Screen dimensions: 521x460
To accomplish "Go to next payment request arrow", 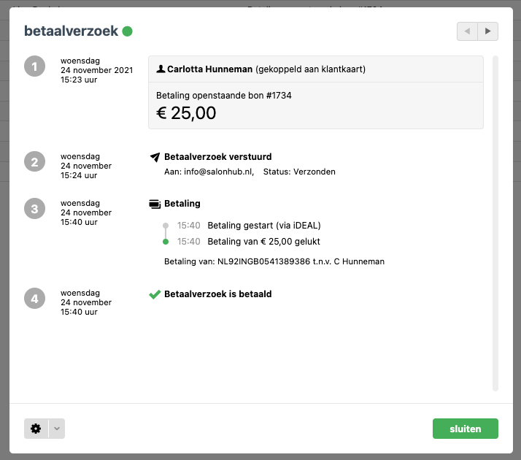I will coord(488,31).
